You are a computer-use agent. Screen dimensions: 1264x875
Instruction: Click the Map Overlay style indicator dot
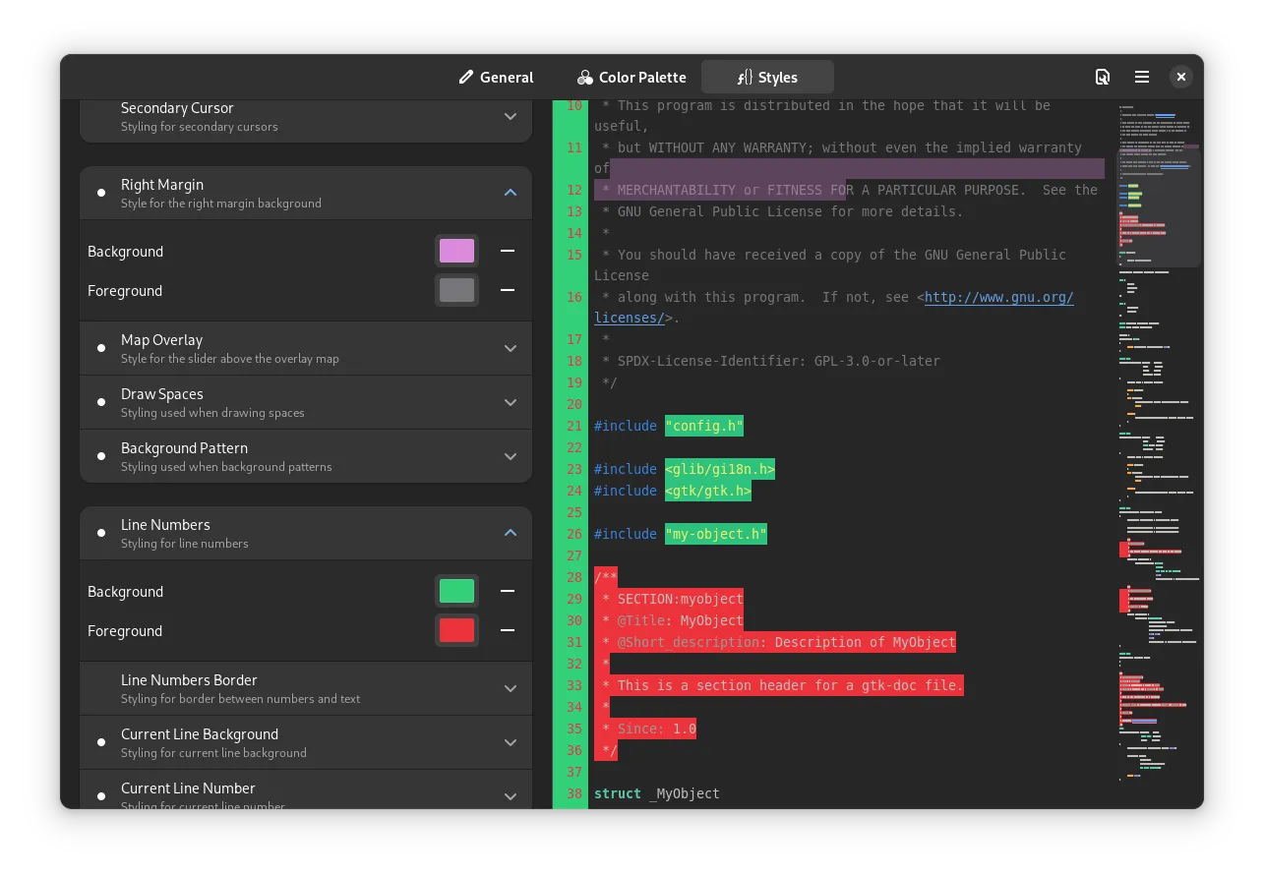pos(101,348)
